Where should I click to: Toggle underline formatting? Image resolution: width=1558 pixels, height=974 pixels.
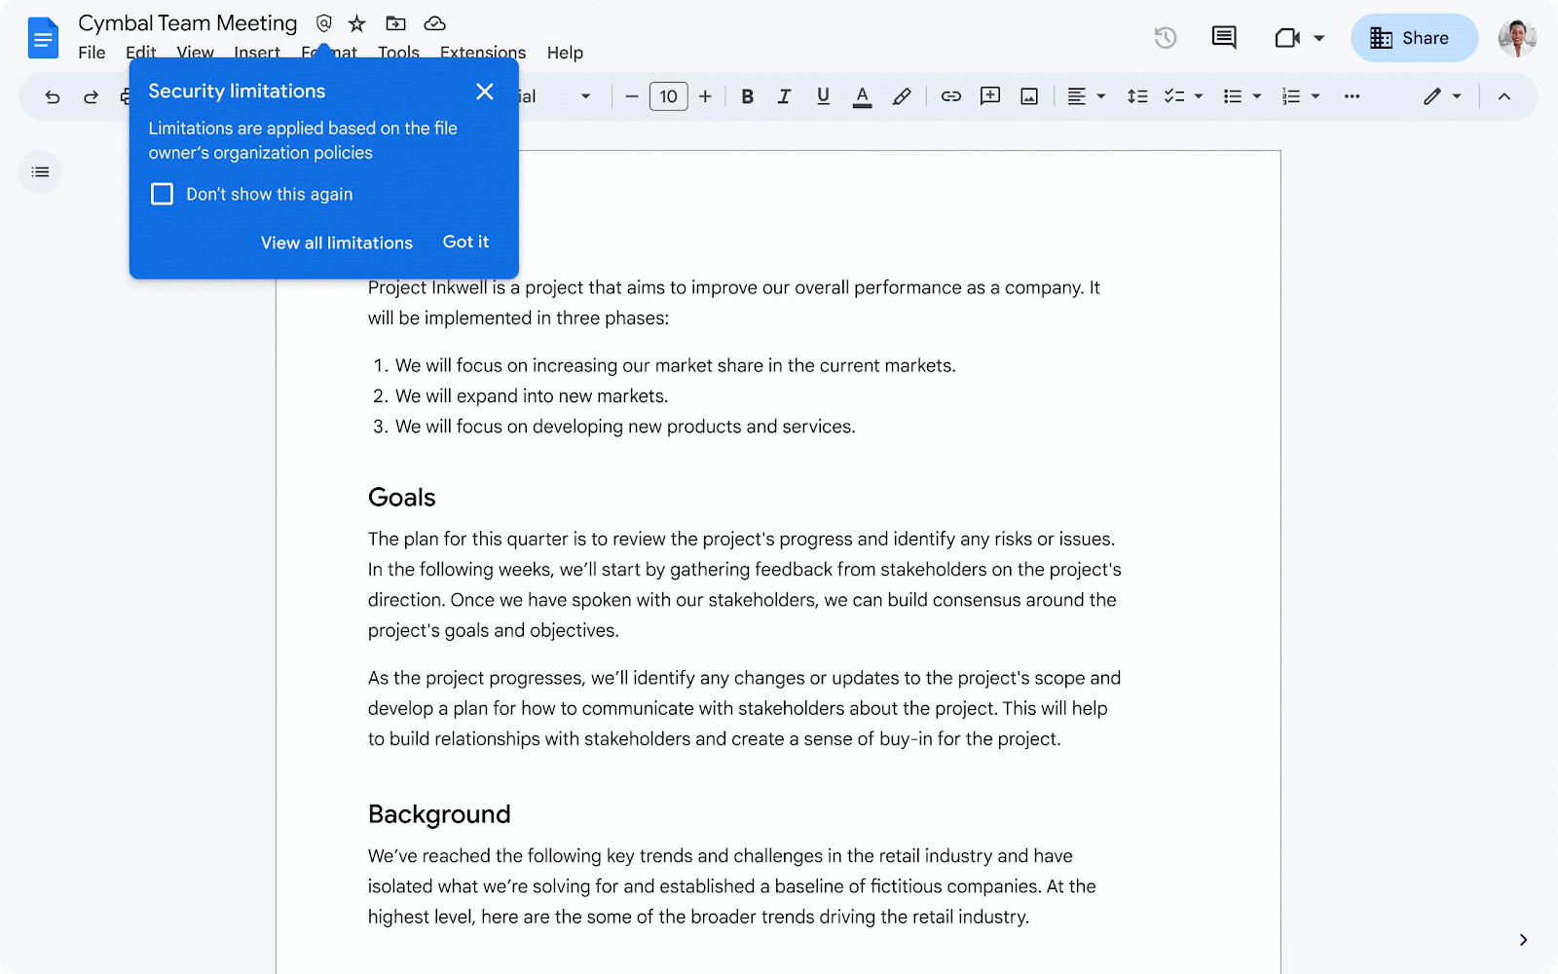pos(823,95)
